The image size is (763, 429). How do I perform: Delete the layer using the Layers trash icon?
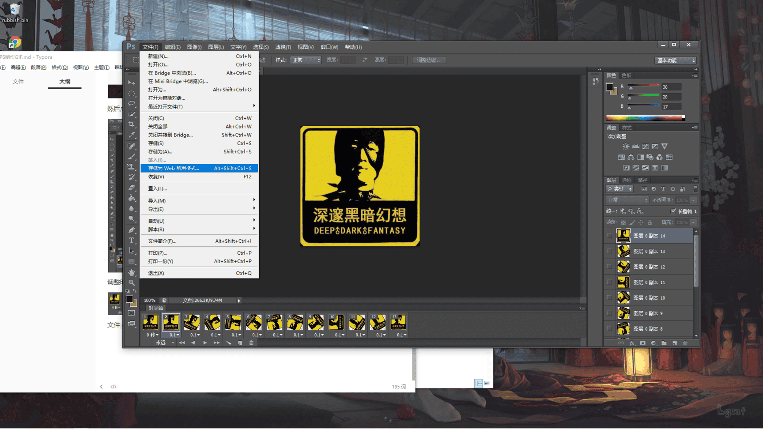click(x=685, y=343)
